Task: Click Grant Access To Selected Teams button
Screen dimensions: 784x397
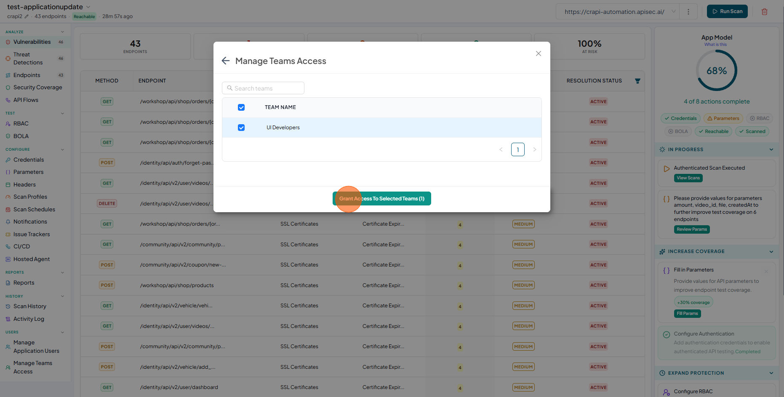Action: [381, 199]
